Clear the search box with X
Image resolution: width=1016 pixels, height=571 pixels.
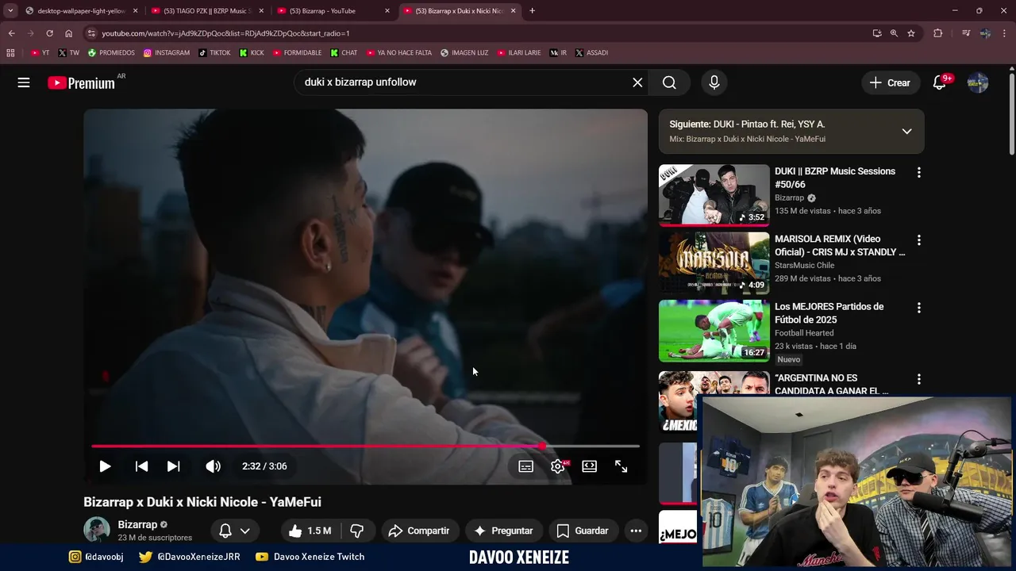(637, 82)
